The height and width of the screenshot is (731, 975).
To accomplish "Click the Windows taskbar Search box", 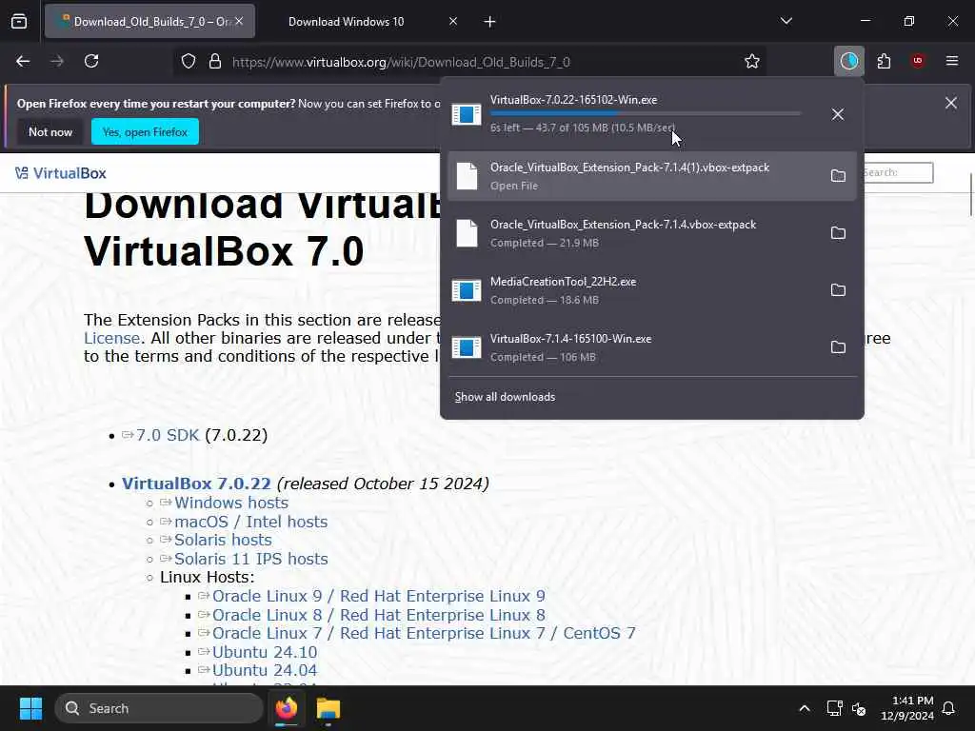I will tap(159, 708).
